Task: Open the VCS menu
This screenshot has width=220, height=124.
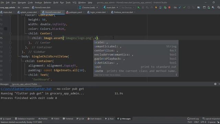Action: [x=74, y=2]
